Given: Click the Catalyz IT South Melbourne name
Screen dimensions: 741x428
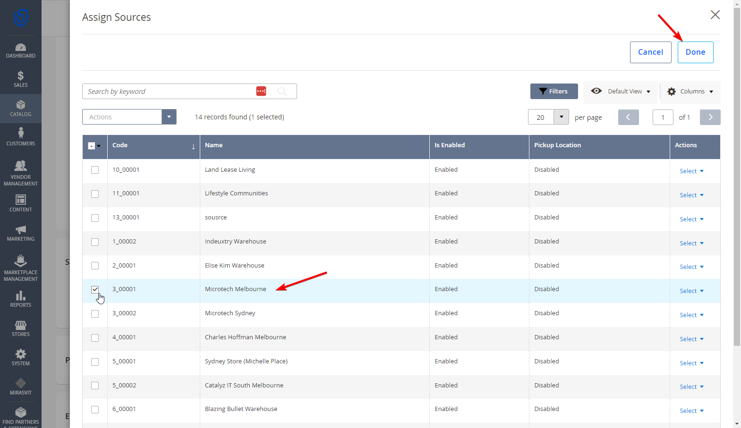Looking at the screenshot, I should (244, 386).
